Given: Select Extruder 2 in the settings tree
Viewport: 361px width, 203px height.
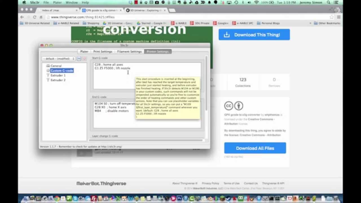Looking at the screenshot, I should click(56, 80).
